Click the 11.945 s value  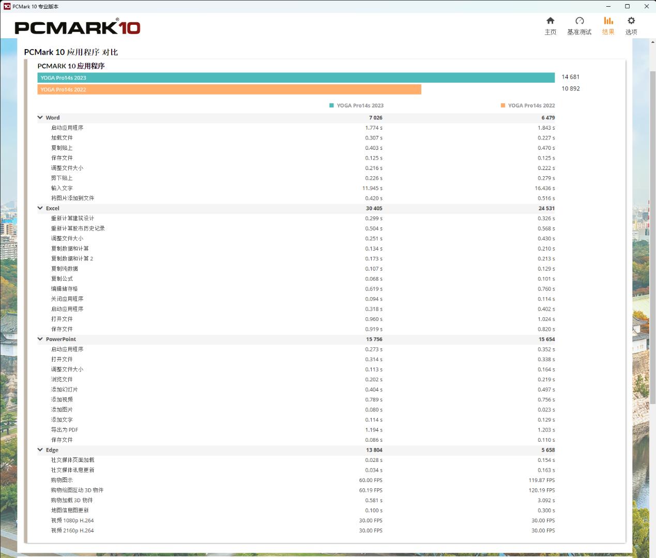(x=373, y=189)
